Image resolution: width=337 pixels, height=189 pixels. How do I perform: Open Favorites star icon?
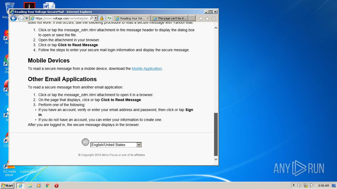pos(207,19)
